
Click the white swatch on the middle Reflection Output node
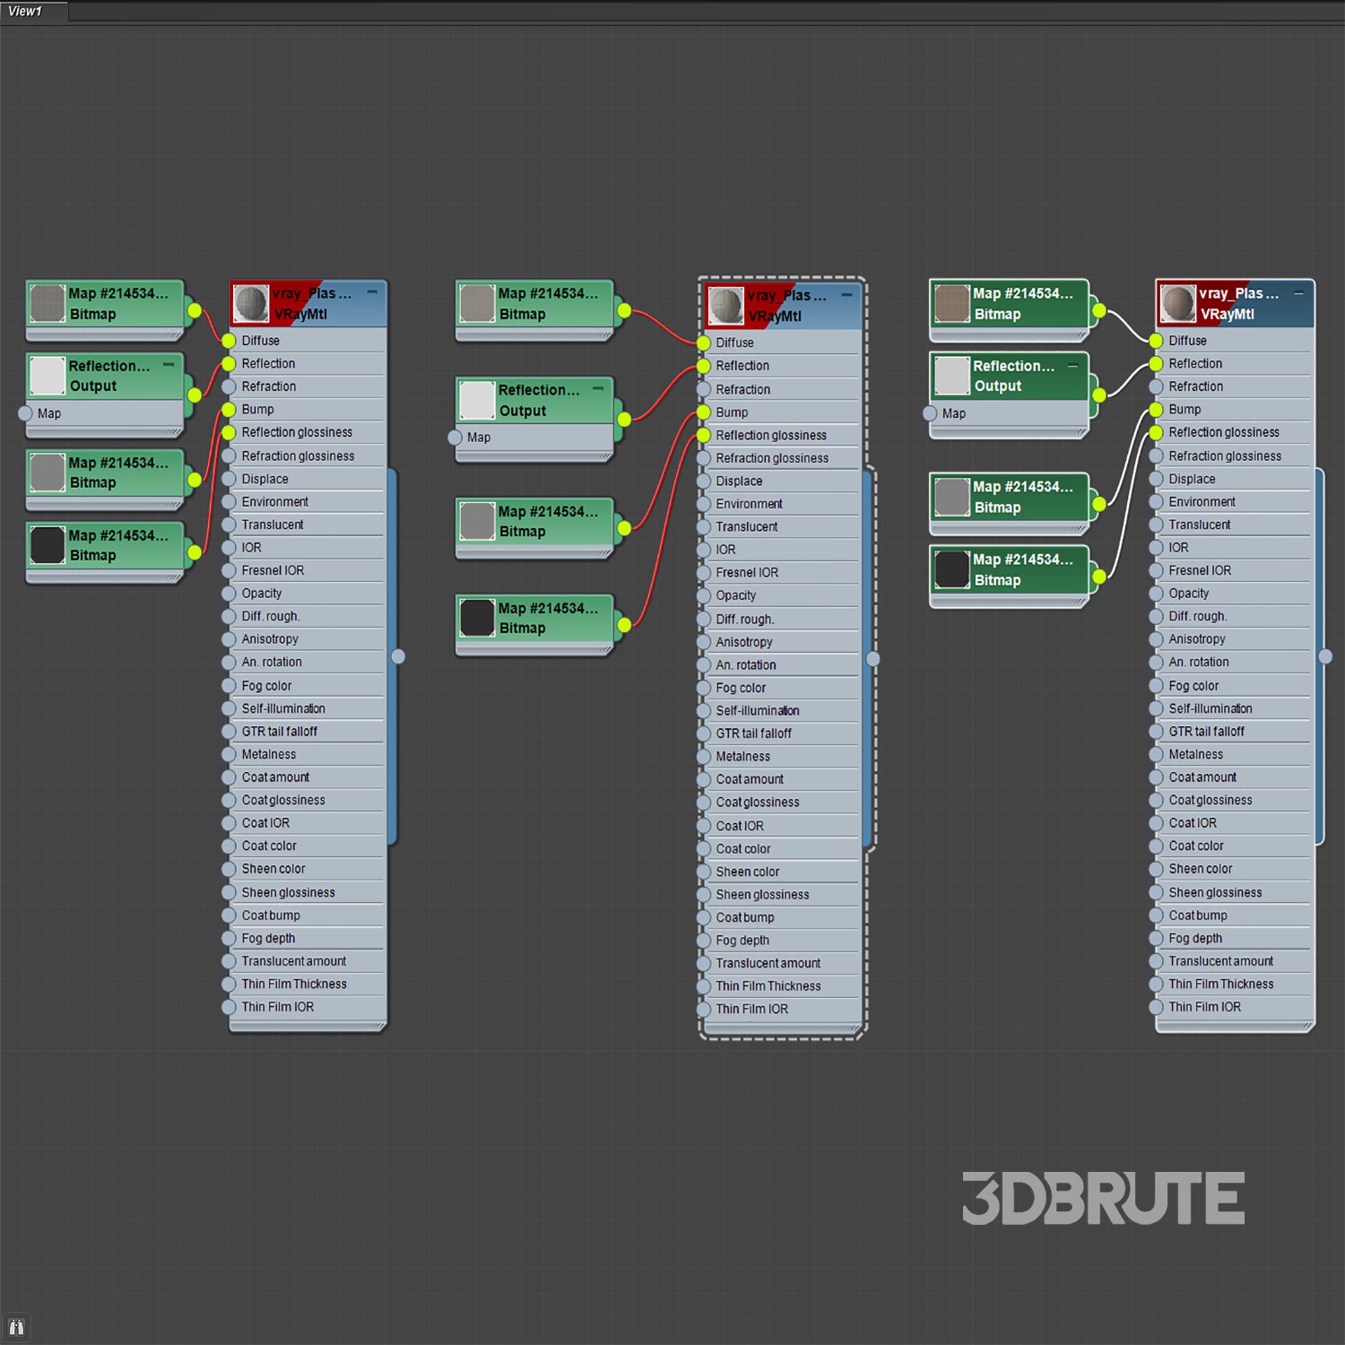click(477, 400)
